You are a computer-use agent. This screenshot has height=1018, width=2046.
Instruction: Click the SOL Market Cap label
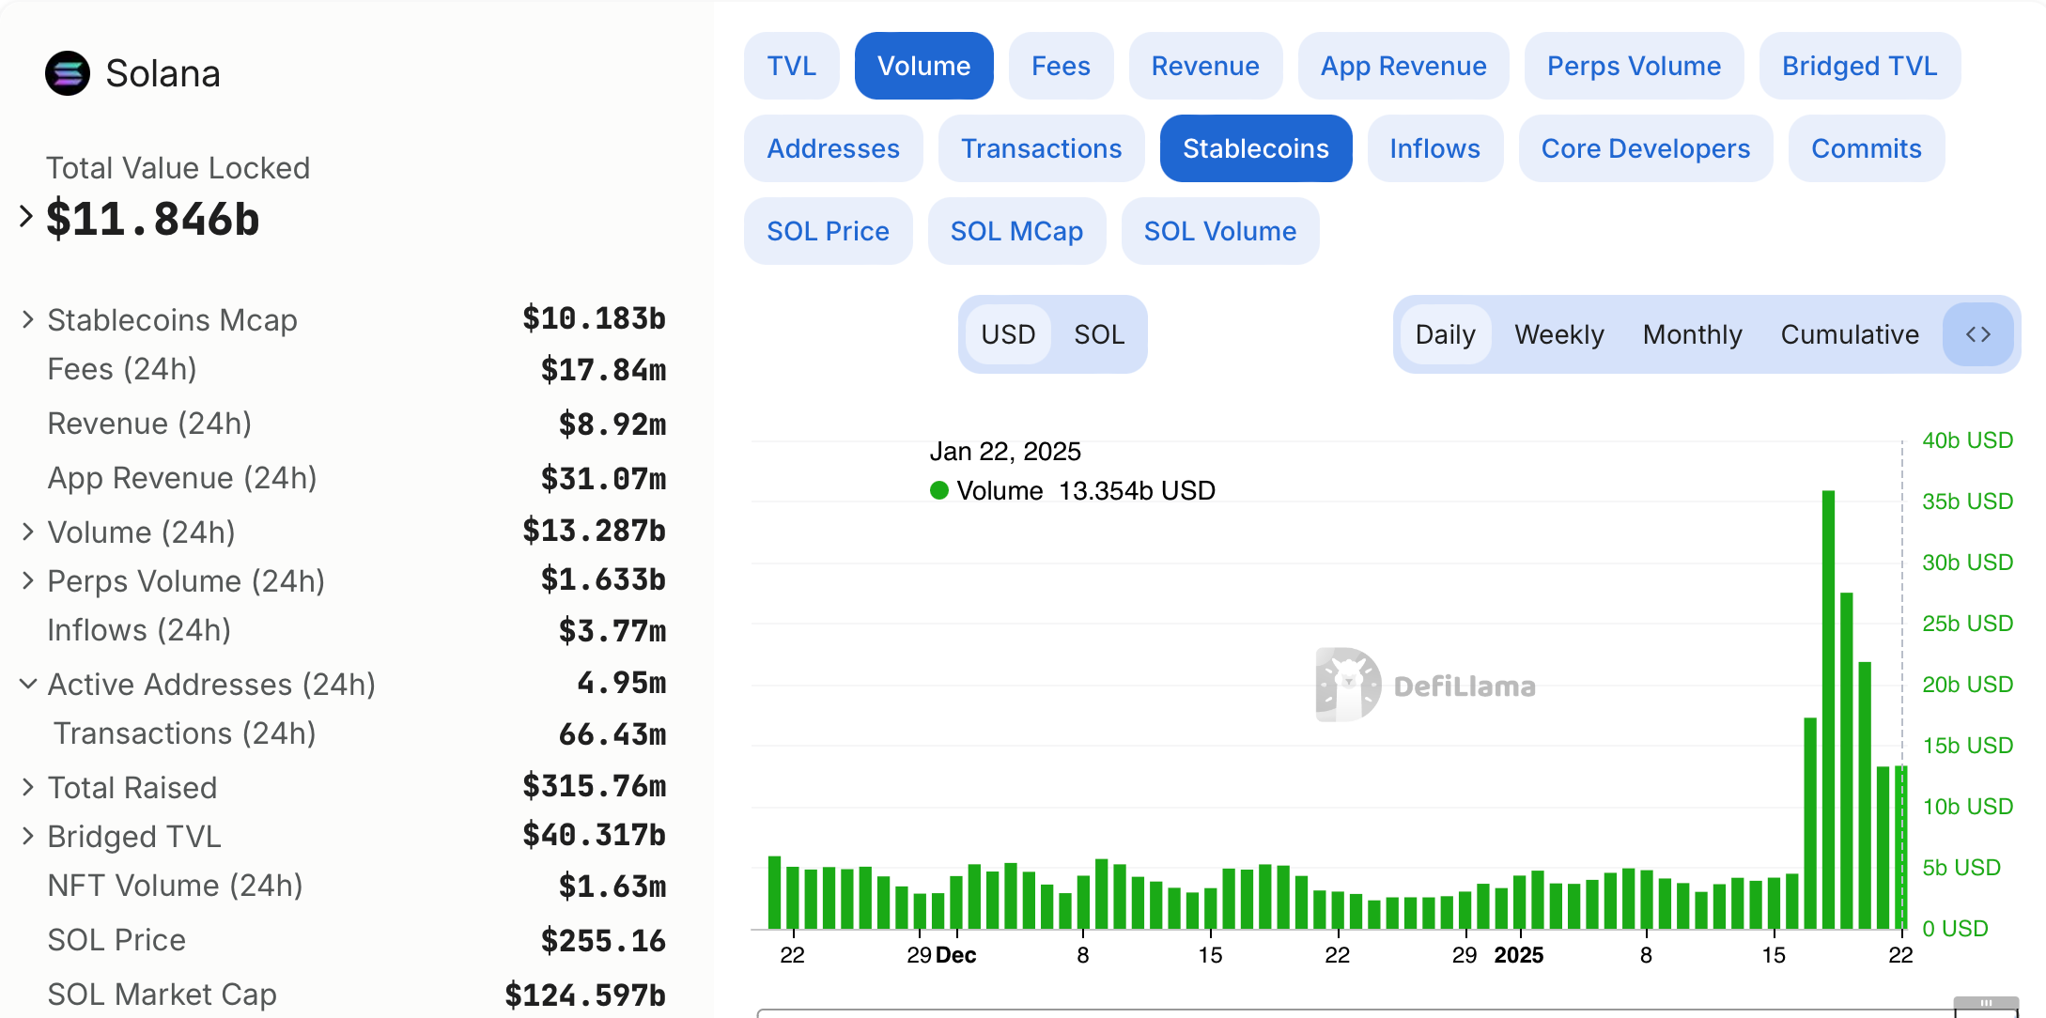pos(163,995)
